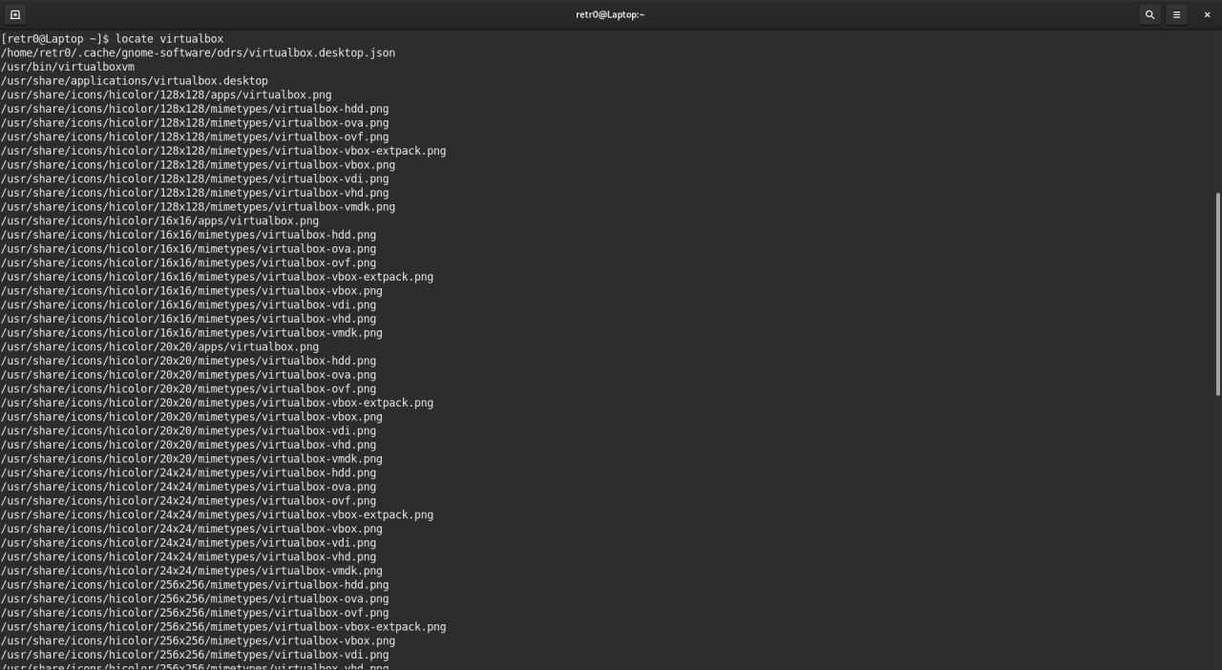
Task: Select 16x16 virtualbox-vbox-extpack.png line
Action: point(217,277)
